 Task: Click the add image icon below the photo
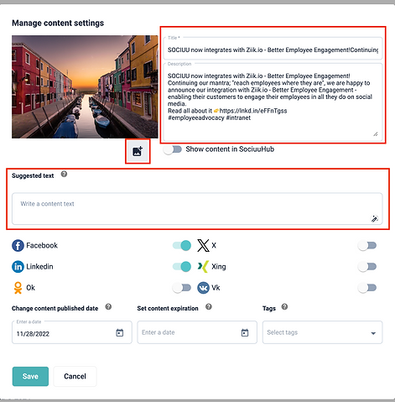138,151
